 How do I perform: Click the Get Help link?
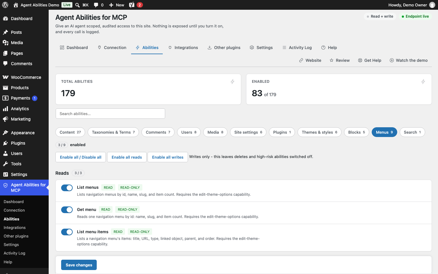click(370, 60)
